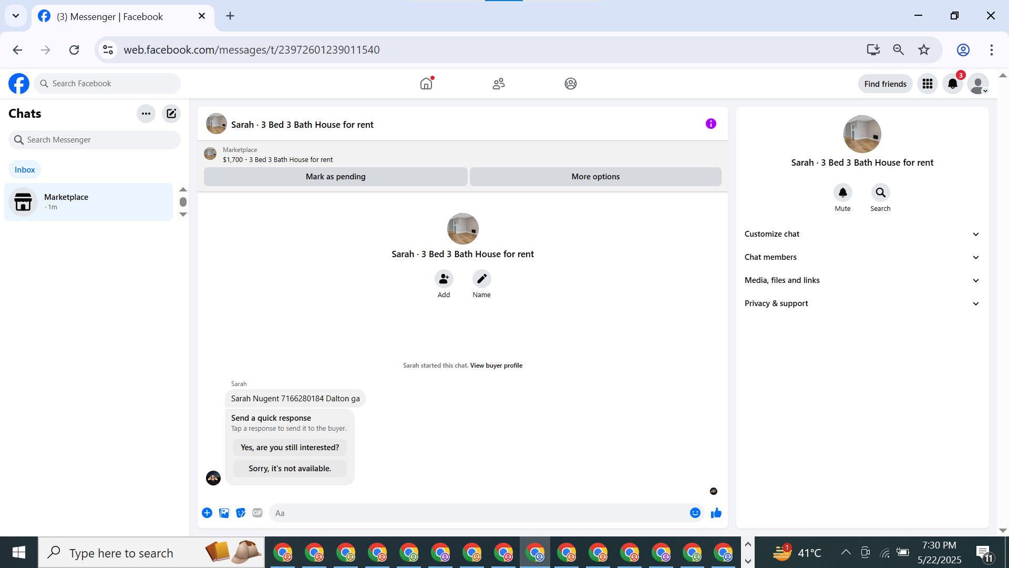1009x568 pixels.
Task: Open the Groups icon in top navigation
Action: click(x=571, y=84)
